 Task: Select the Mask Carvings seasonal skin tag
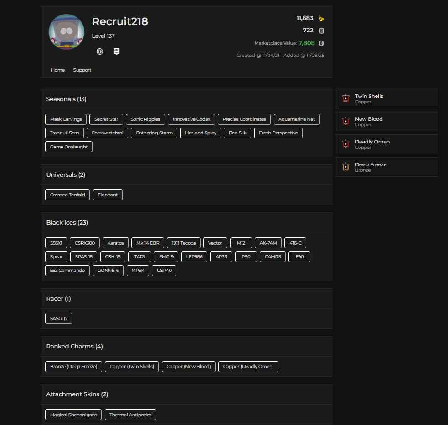[x=66, y=119]
